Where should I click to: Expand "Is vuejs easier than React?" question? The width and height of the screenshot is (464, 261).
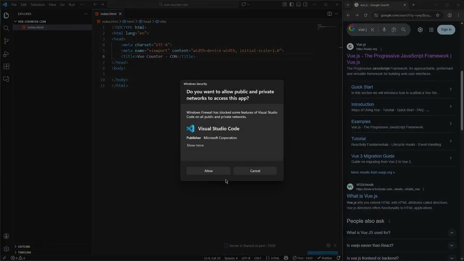point(401,245)
